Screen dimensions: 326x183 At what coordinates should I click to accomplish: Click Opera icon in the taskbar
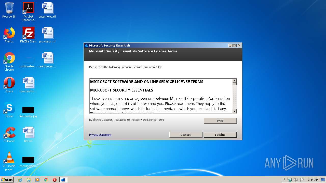coord(55,180)
